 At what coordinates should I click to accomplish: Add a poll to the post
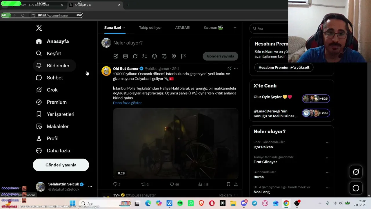(145, 56)
